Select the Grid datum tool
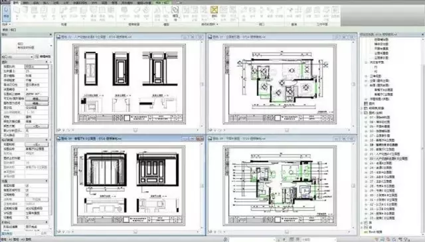The width and height of the screenshot is (425, 242). 298,13
